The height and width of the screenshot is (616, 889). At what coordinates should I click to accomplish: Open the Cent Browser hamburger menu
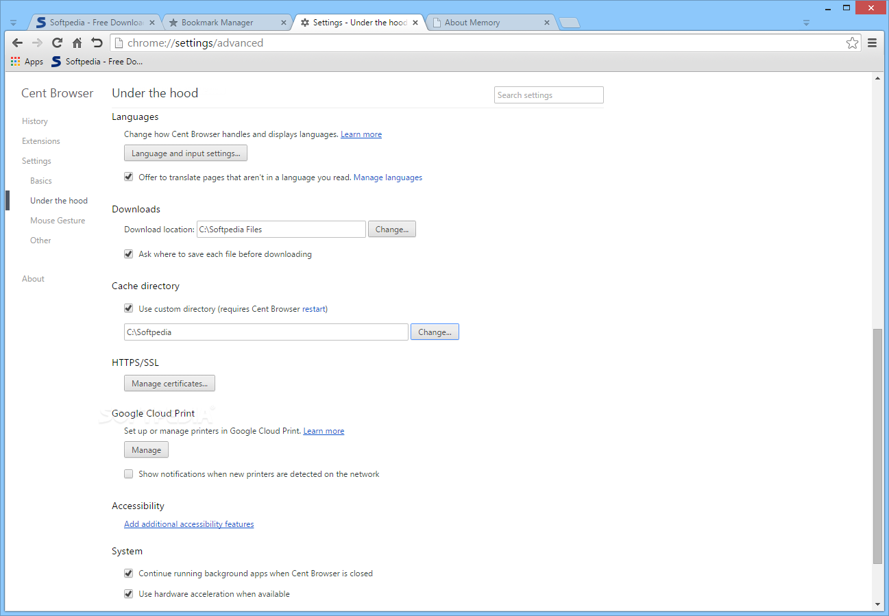873,43
